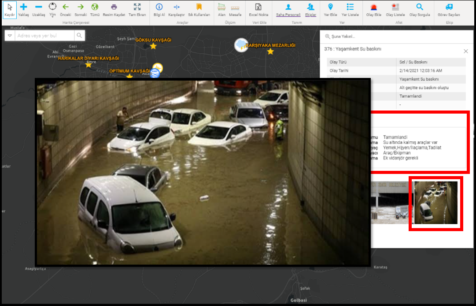Toggle Tam Ekran full screen mode
This screenshot has height=306, width=476.
click(137, 7)
